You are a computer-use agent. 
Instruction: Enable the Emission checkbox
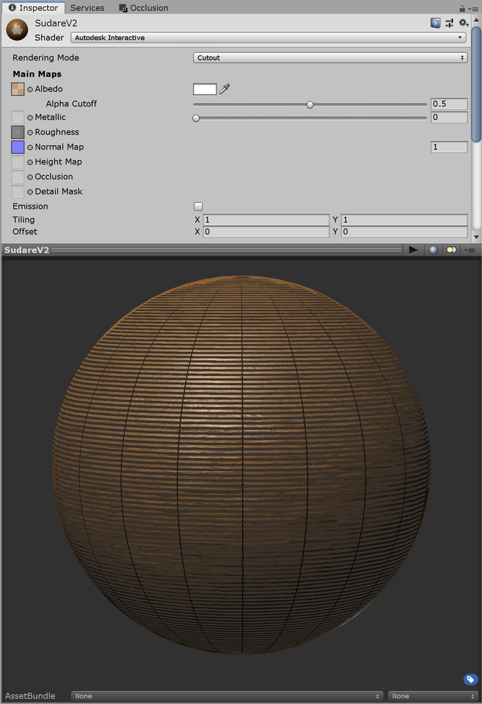click(198, 206)
